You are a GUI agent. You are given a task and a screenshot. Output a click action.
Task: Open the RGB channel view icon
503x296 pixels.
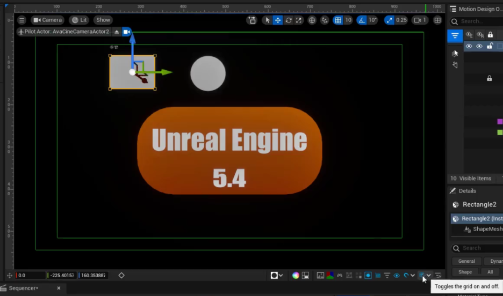[x=330, y=275]
